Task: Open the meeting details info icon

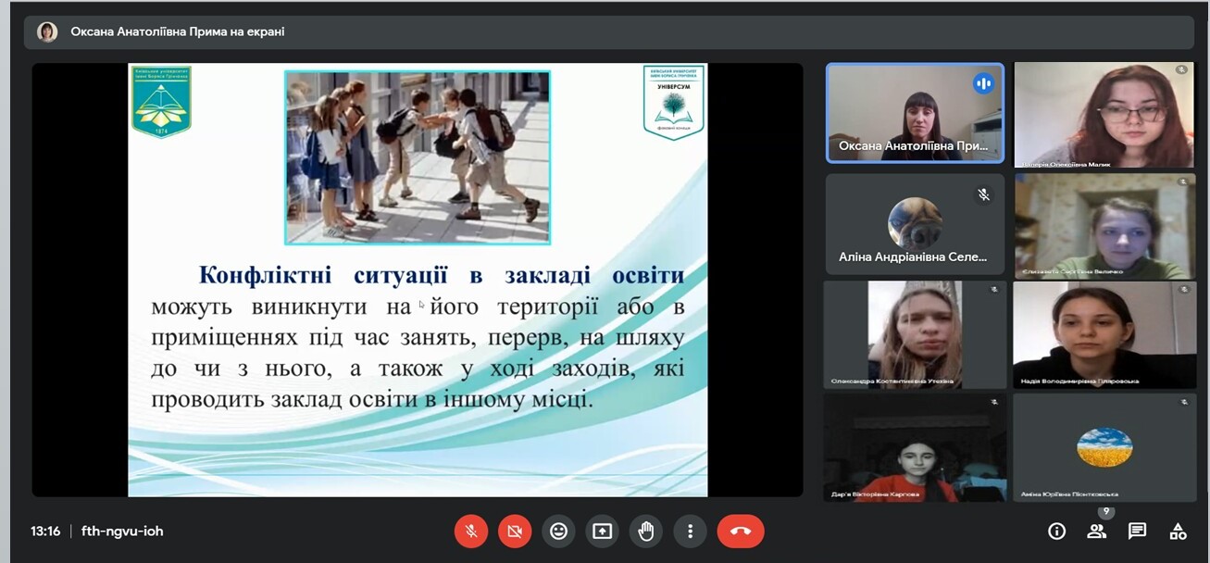Action: [x=1056, y=532]
